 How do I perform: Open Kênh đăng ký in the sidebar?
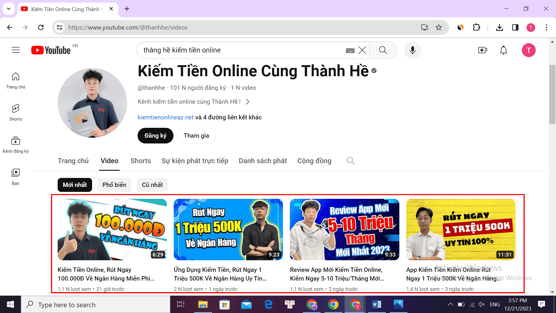[x=16, y=145]
